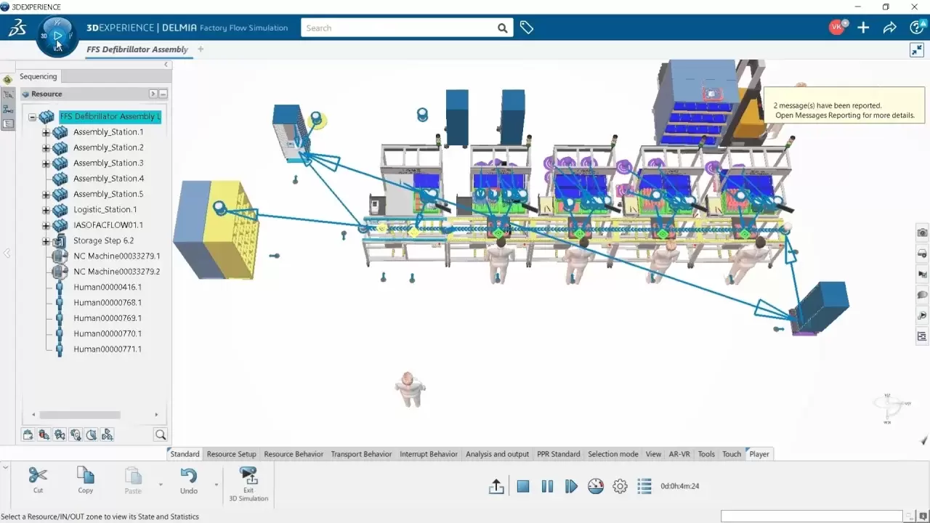This screenshot has width=930, height=523.
Task: Click Exit 3D Simulation button
Action: point(248,483)
